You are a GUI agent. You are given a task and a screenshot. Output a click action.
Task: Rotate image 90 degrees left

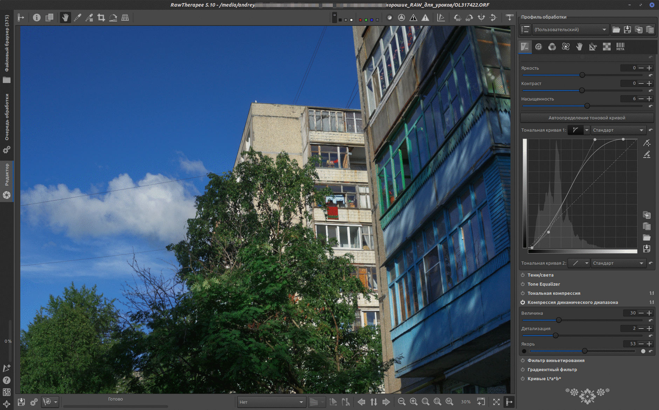(x=458, y=18)
